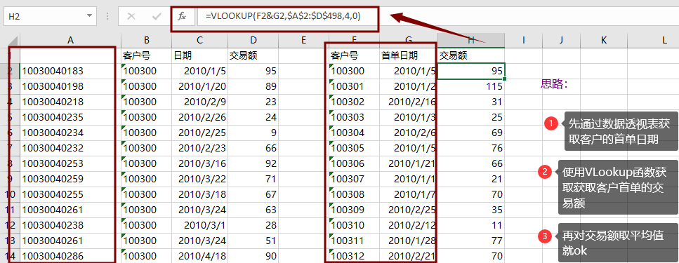Select column A header
The image size is (679, 263).
[70, 40]
